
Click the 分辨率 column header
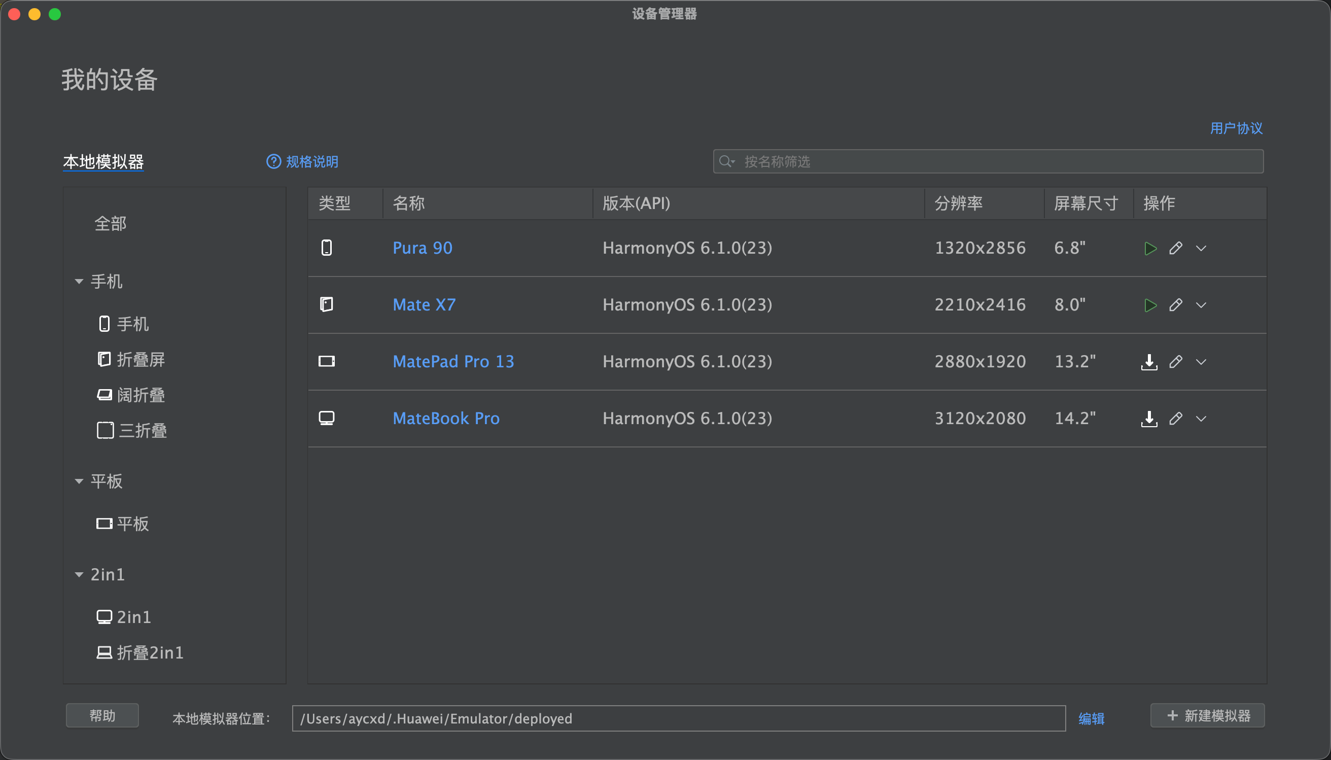coord(985,203)
